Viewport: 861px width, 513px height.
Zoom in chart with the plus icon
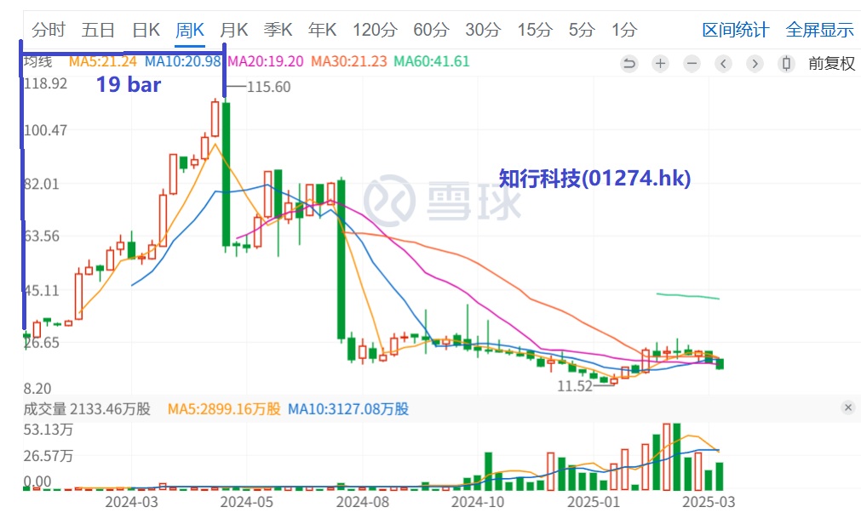[661, 64]
